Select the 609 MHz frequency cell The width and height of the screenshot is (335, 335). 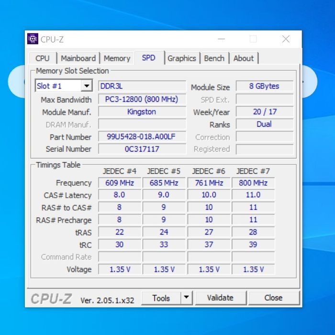pyautogui.click(x=120, y=183)
